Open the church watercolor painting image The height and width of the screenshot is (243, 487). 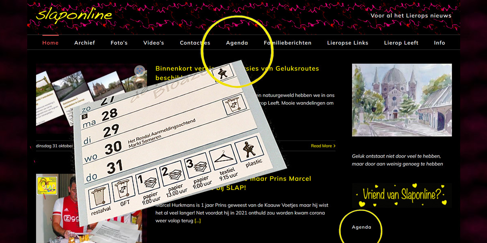(x=402, y=100)
